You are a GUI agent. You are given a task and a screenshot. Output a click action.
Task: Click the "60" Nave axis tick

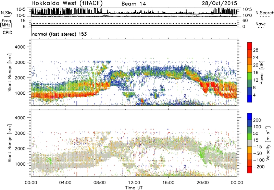tap(245, 21)
